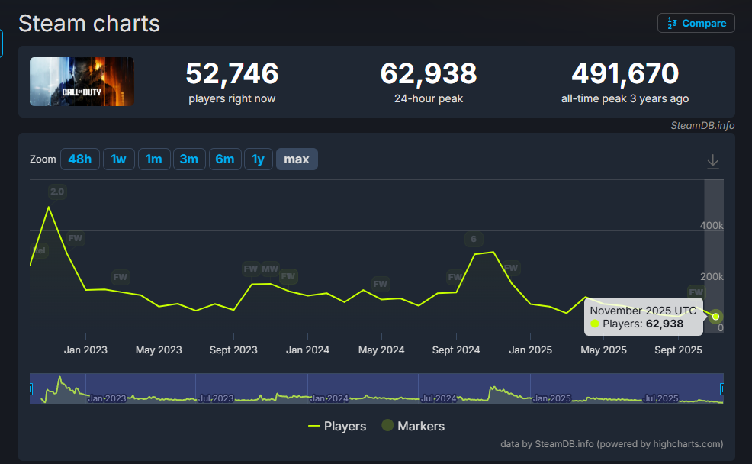
Task: Switch chart zoom to 6m
Action: pyautogui.click(x=224, y=159)
